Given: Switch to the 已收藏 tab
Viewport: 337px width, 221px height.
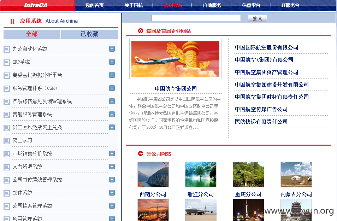Looking at the screenshot, I should coord(90,34).
